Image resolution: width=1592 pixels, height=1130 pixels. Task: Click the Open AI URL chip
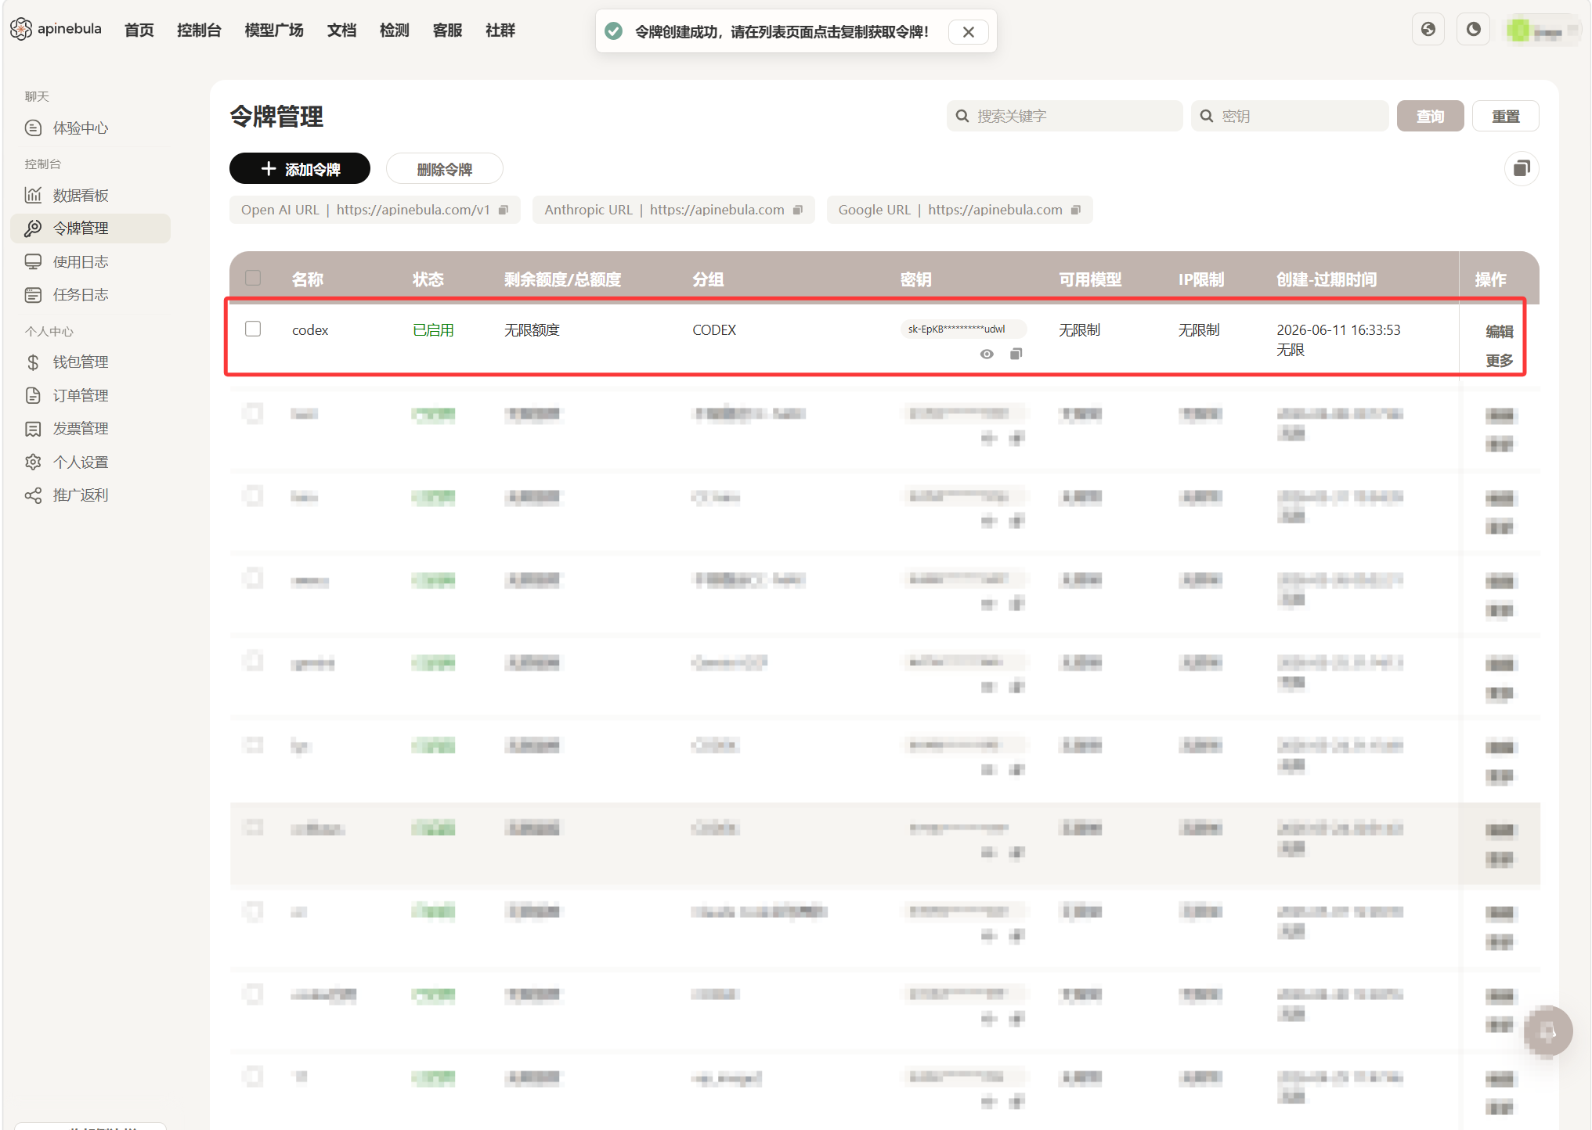coord(374,210)
